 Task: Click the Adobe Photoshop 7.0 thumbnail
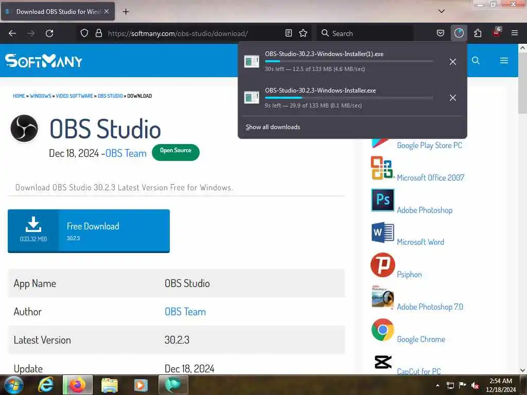382,297
